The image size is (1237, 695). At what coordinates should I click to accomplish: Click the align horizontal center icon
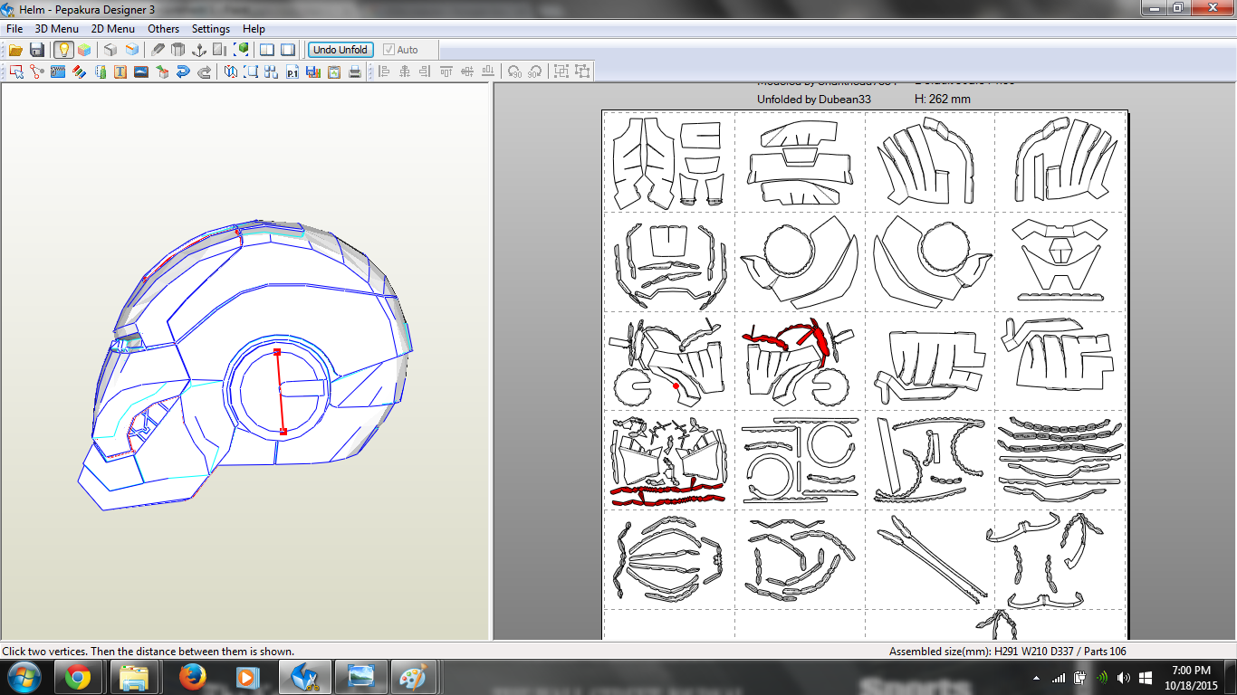click(x=404, y=71)
